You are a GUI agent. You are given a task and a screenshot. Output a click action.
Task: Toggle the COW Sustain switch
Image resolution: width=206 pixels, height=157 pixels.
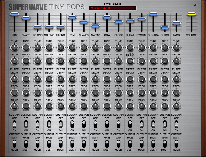[x=107, y=124]
